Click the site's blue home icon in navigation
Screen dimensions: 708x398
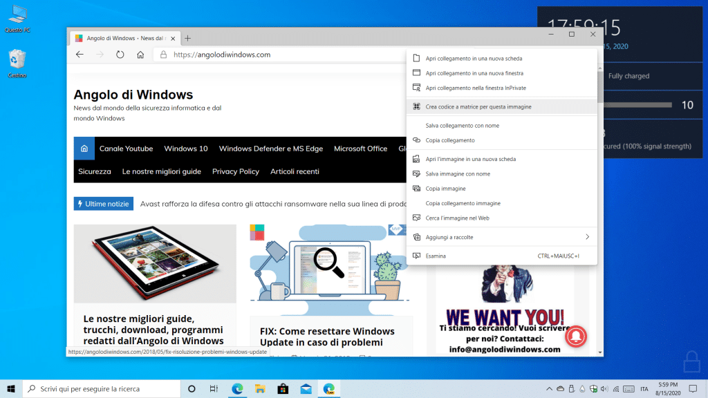point(84,149)
